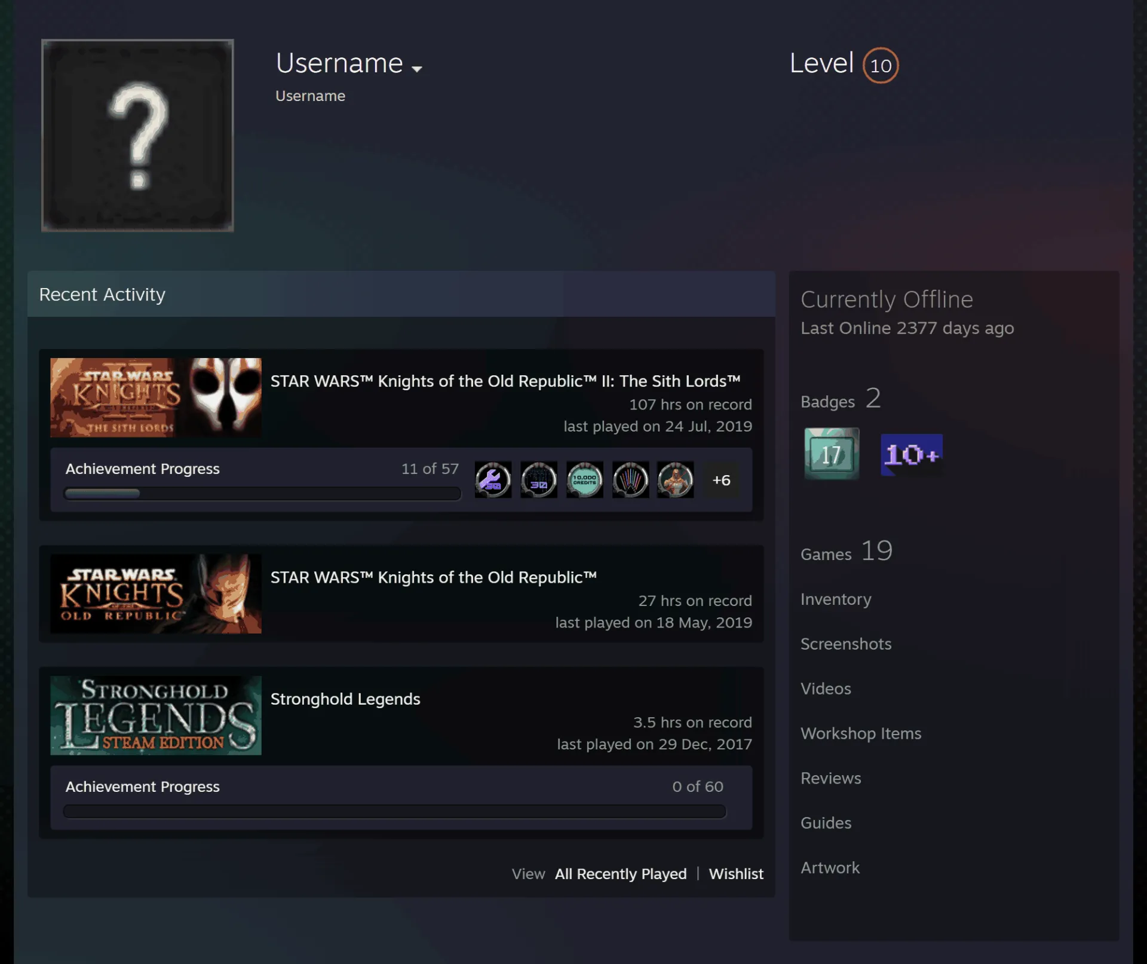This screenshot has width=1147, height=964.
Task: Open the Artwork link
Action: pos(830,868)
